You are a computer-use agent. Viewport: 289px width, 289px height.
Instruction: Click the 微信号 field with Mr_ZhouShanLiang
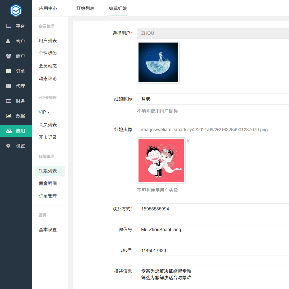coord(213,230)
